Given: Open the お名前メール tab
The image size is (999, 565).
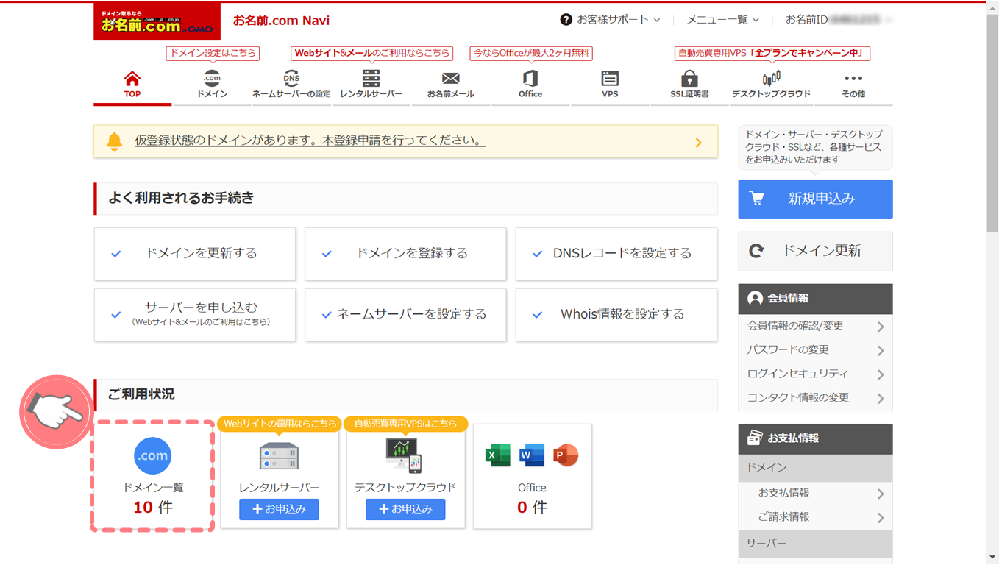Looking at the screenshot, I should (451, 85).
